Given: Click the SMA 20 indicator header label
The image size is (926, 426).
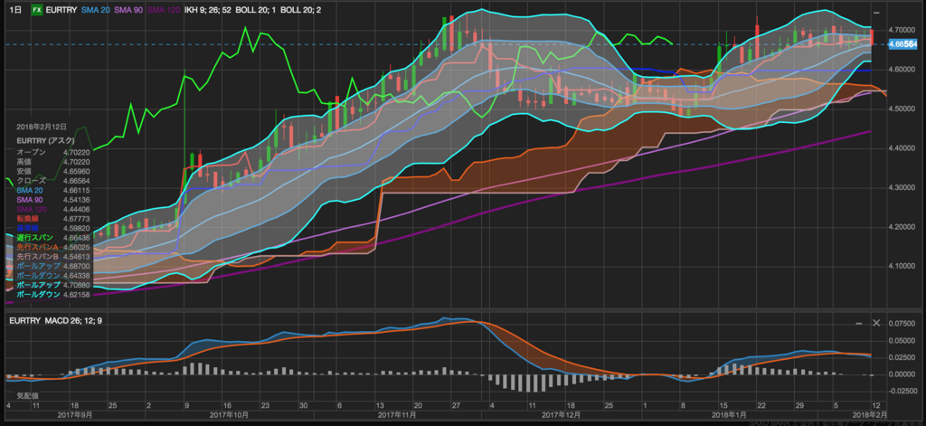Looking at the screenshot, I should [96, 10].
